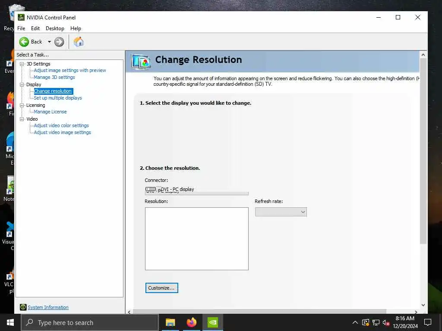
Task: Maximize the NVIDIA Control Panel window
Action: pyautogui.click(x=398, y=17)
